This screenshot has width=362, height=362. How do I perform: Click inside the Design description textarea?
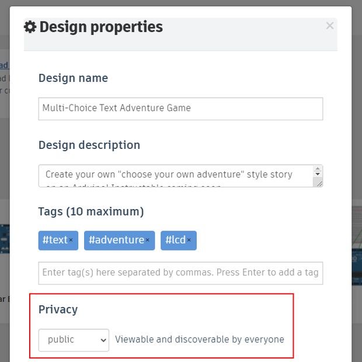point(175,176)
